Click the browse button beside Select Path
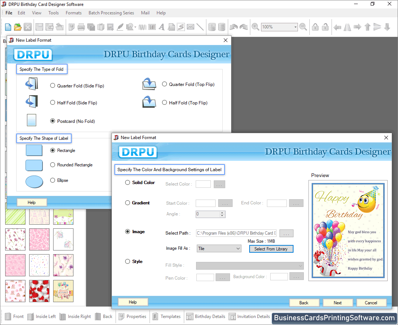Image resolution: width=398 pixels, height=325 pixels. 287,233
